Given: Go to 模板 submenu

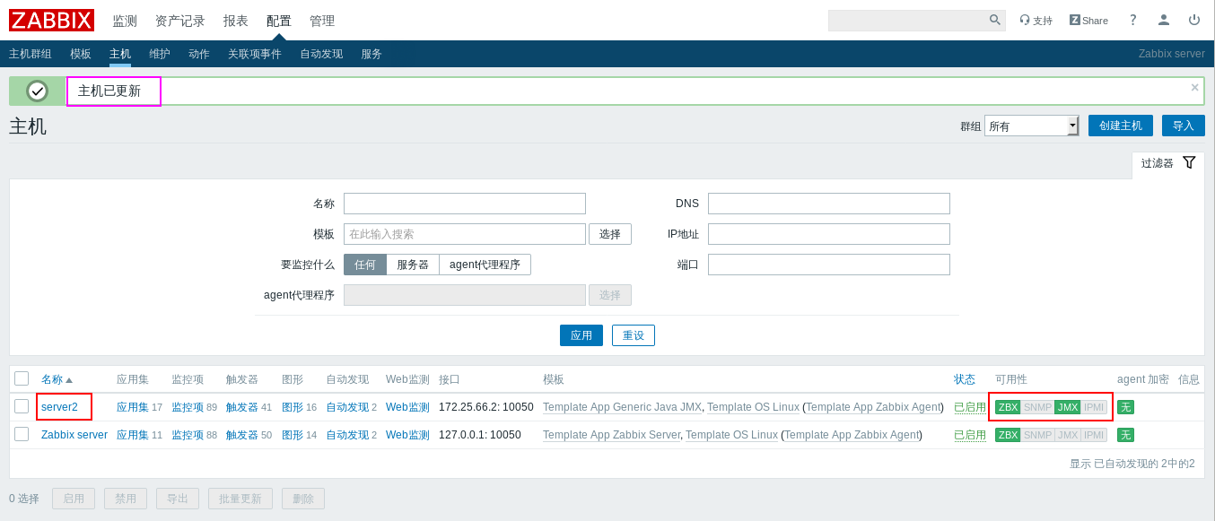Looking at the screenshot, I should pyautogui.click(x=81, y=54).
